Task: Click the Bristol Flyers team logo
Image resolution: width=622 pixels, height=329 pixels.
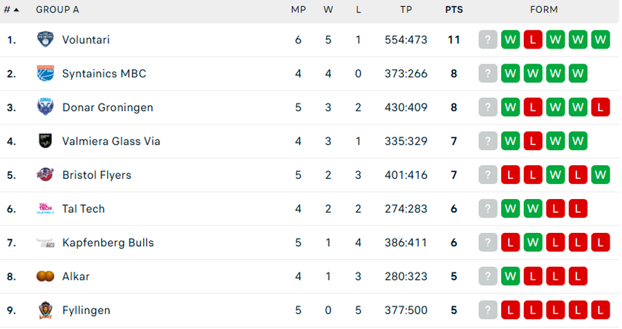Action: pos(45,175)
